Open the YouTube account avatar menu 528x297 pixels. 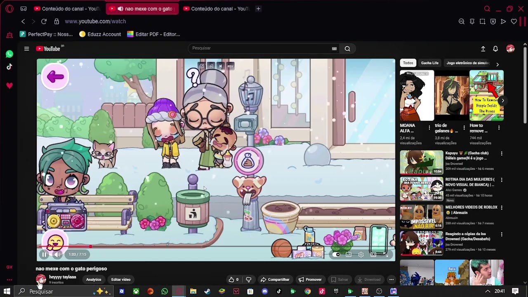[510, 49]
